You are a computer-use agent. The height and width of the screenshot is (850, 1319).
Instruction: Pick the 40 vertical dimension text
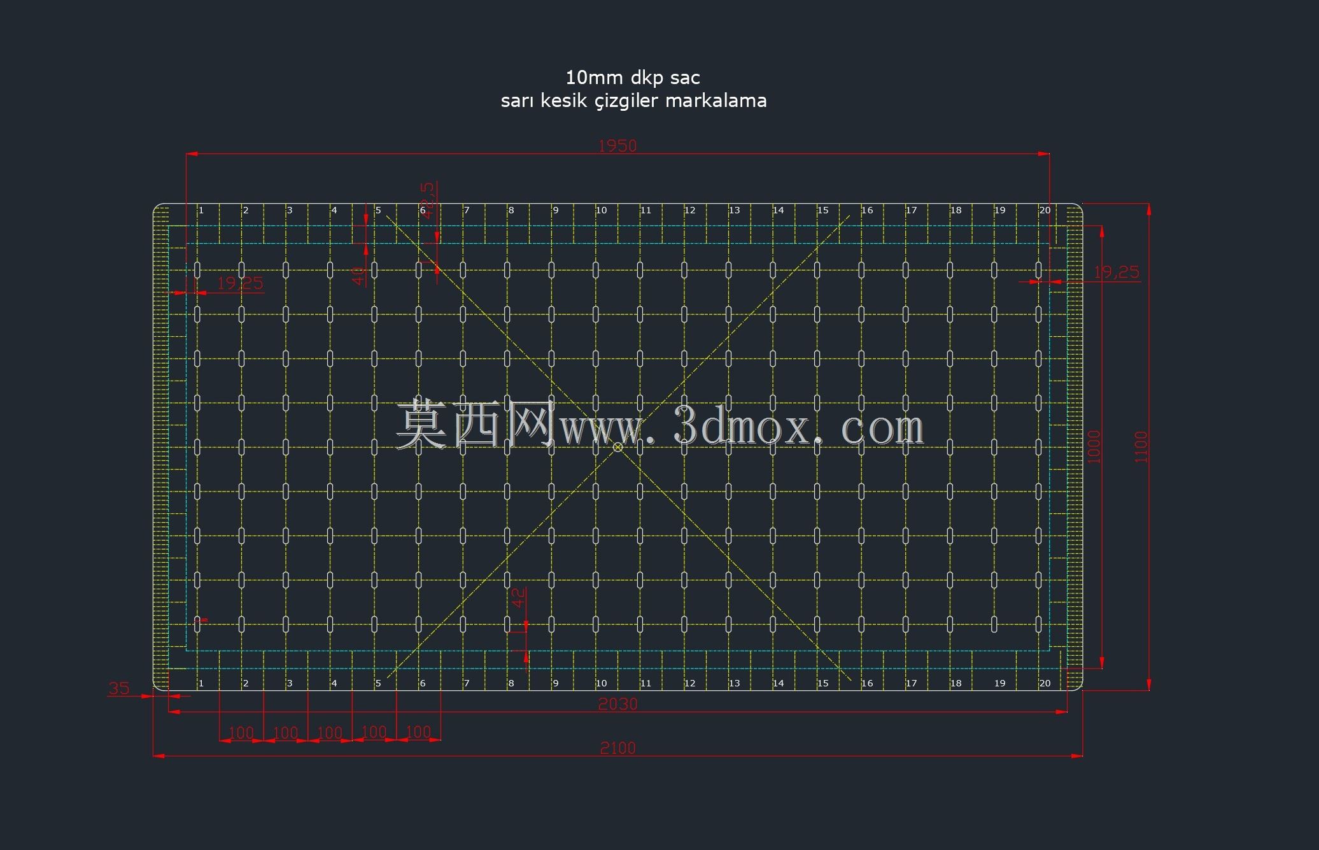pyautogui.click(x=358, y=276)
